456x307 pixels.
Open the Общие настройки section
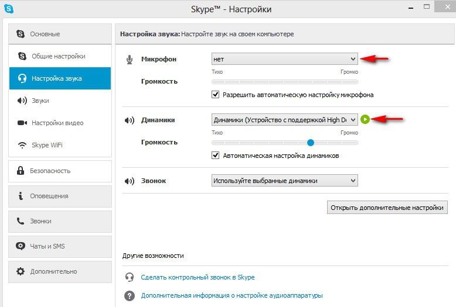[x=60, y=56]
